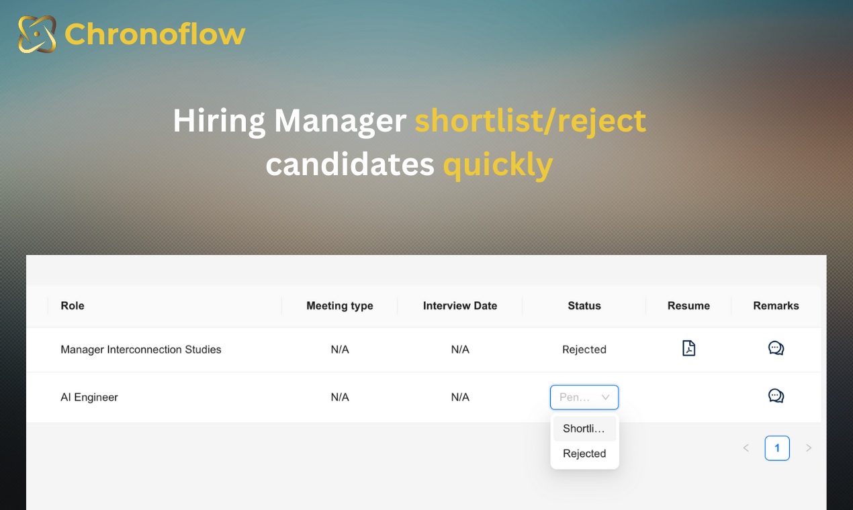The image size is (853, 510).
Task: Select page 1 in pagination
Action: click(777, 448)
